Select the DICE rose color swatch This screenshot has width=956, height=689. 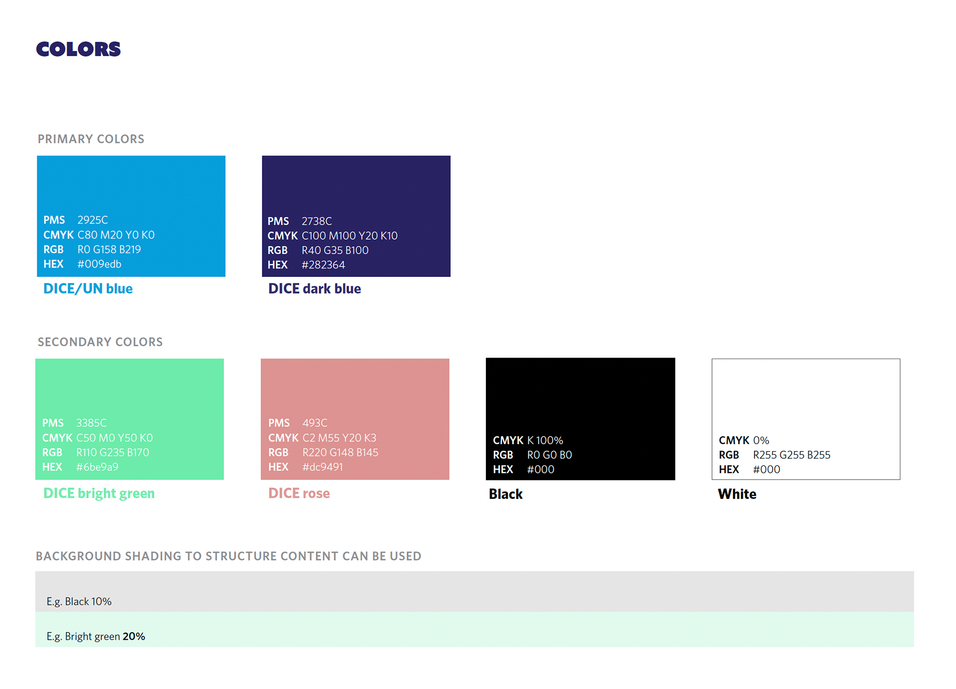[x=355, y=419]
